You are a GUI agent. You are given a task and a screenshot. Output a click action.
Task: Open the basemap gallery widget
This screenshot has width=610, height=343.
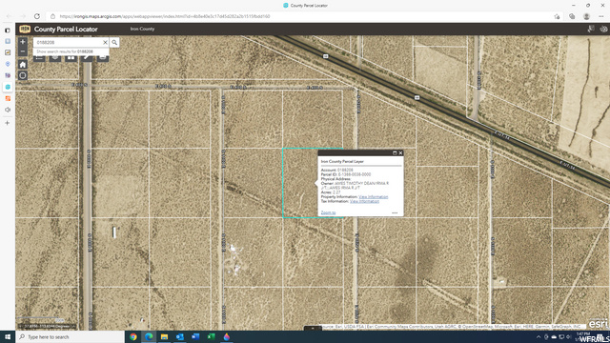(71, 58)
